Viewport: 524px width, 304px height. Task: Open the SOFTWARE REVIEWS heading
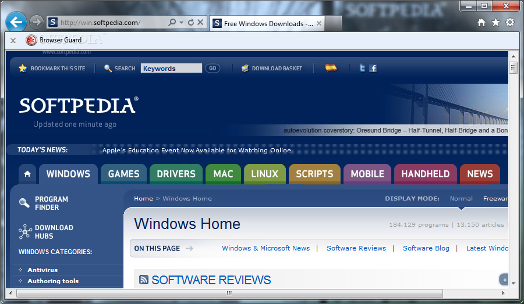tap(211, 280)
